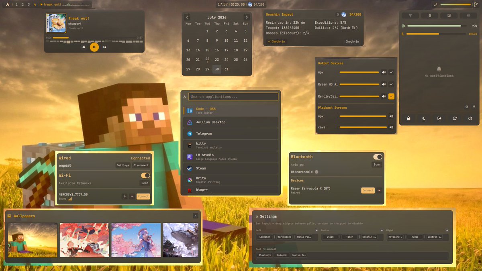Mute the mpv playback stream speaker icon
Screen dimensions: 482x271
391,116
